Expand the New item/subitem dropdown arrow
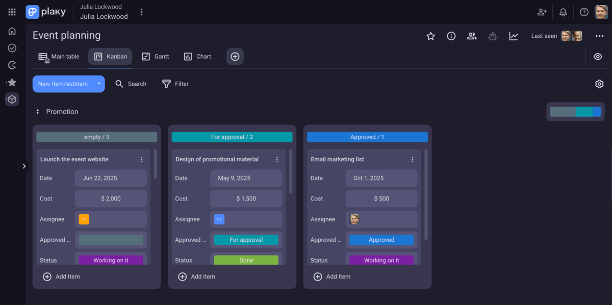 pos(99,84)
